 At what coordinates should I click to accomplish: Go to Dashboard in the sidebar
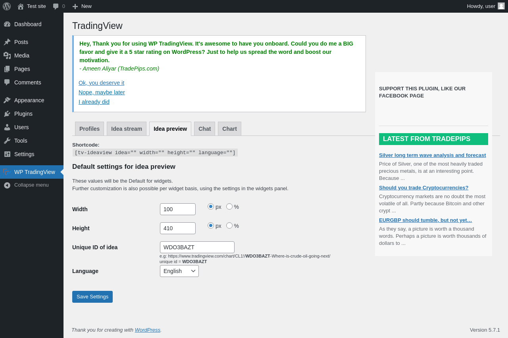click(x=32, y=24)
